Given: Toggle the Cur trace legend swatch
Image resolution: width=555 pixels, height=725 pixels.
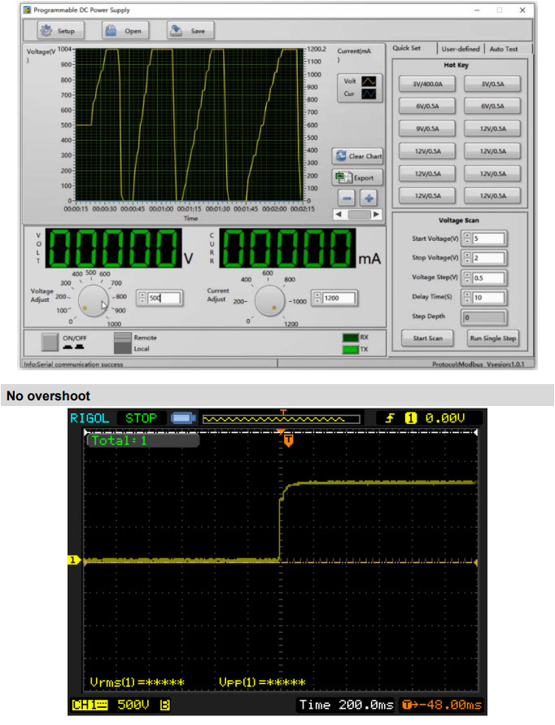Looking at the screenshot, I should pyautogui.click(x=369, y=94).
